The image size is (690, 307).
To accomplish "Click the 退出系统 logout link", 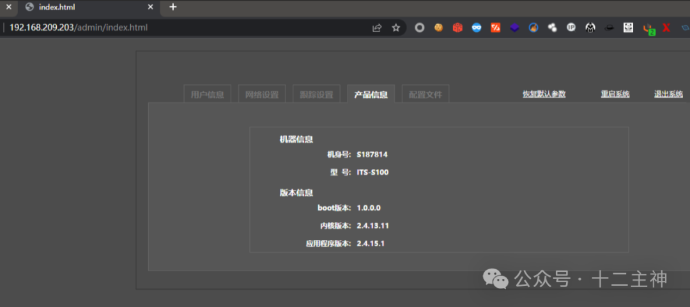I will [x=668, y=94].
